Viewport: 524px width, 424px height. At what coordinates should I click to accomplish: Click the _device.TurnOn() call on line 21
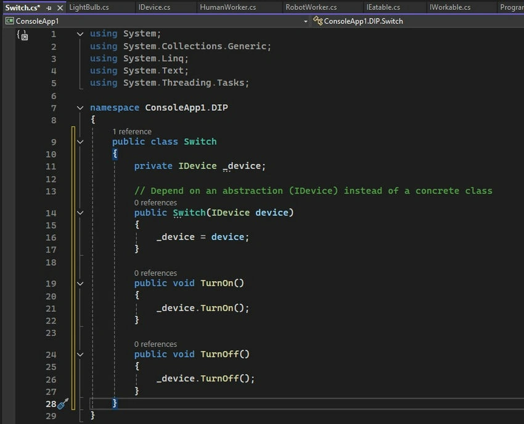click(x=203, y=308)
